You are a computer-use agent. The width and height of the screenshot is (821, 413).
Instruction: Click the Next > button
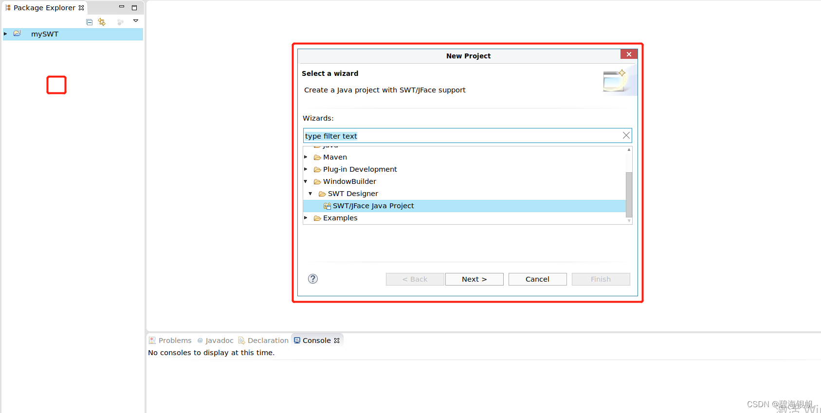(x=474, y=279)
